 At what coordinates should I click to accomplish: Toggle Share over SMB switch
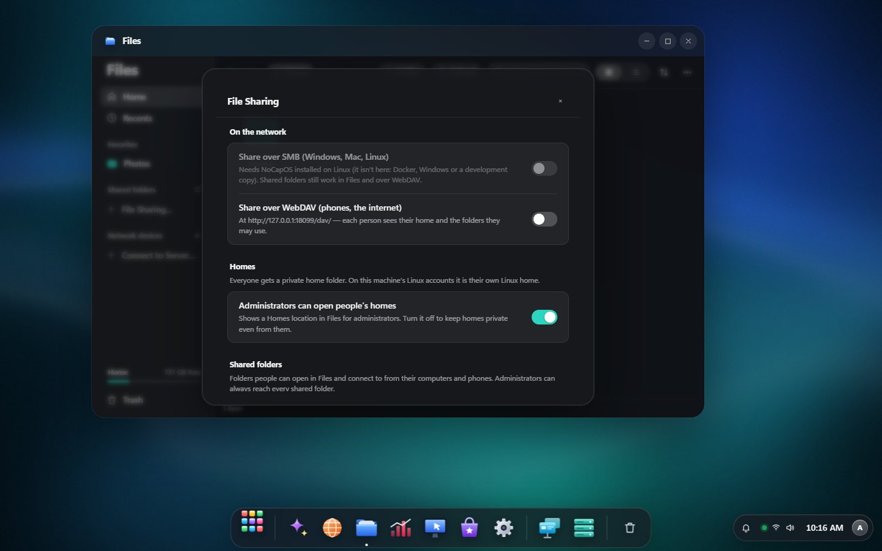(545, 168)
